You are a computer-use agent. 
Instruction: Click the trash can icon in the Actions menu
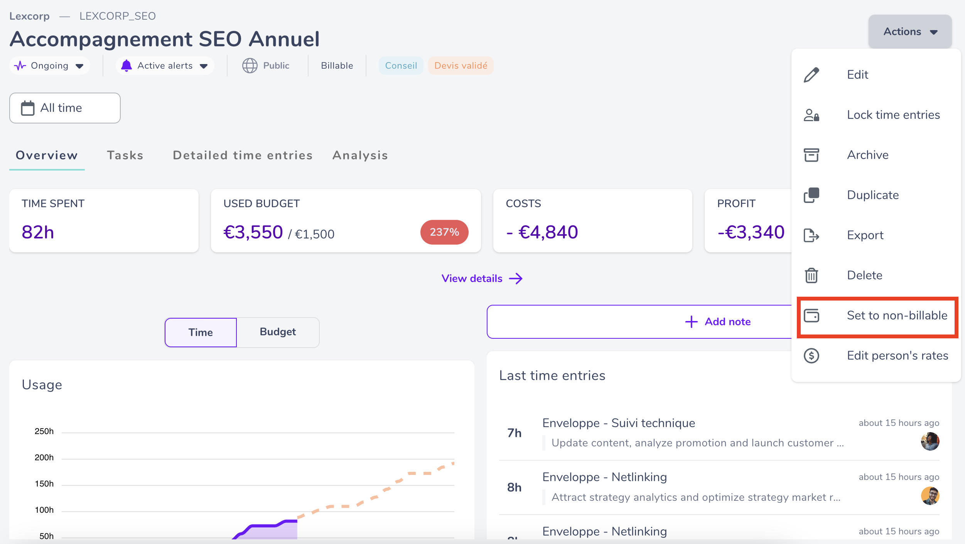[811, 275]
